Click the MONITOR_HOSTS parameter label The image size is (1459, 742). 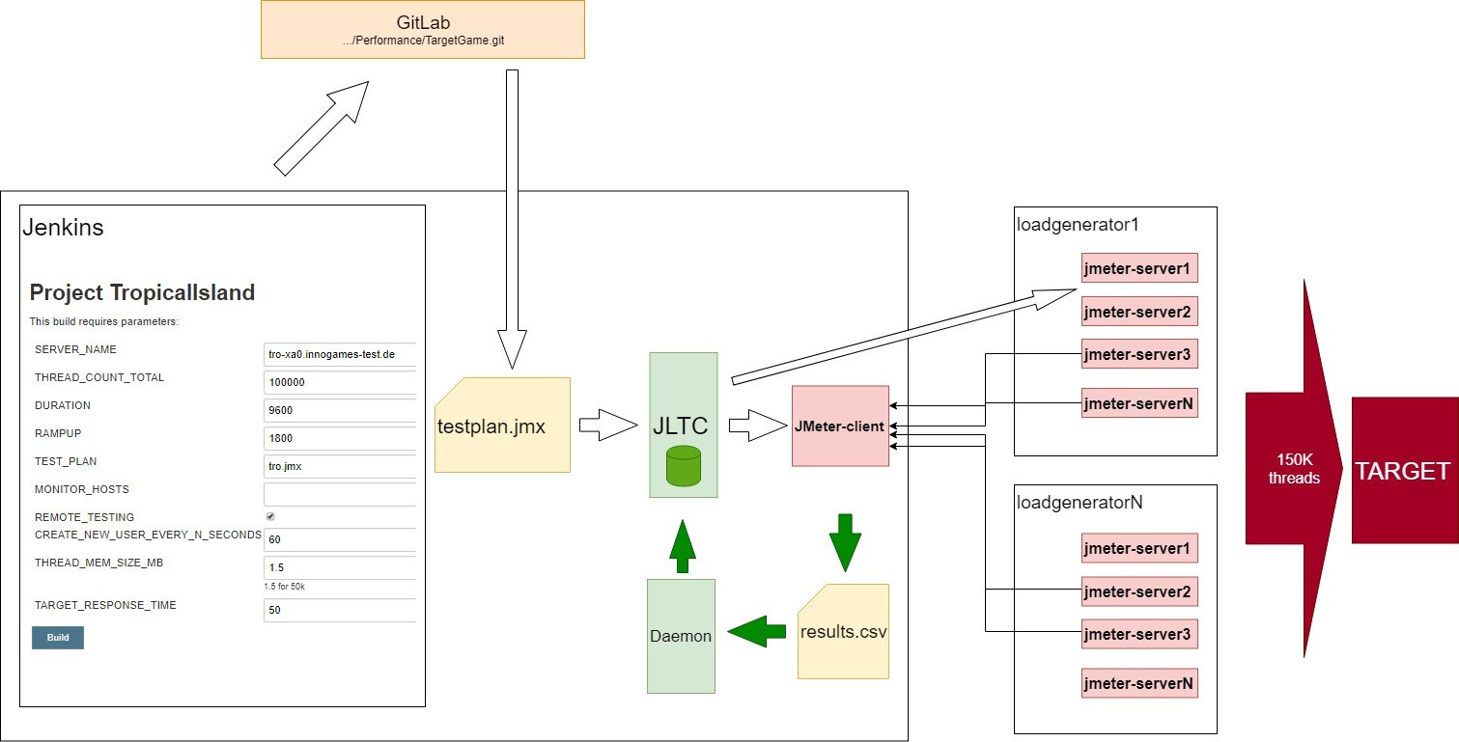(82, 489)
